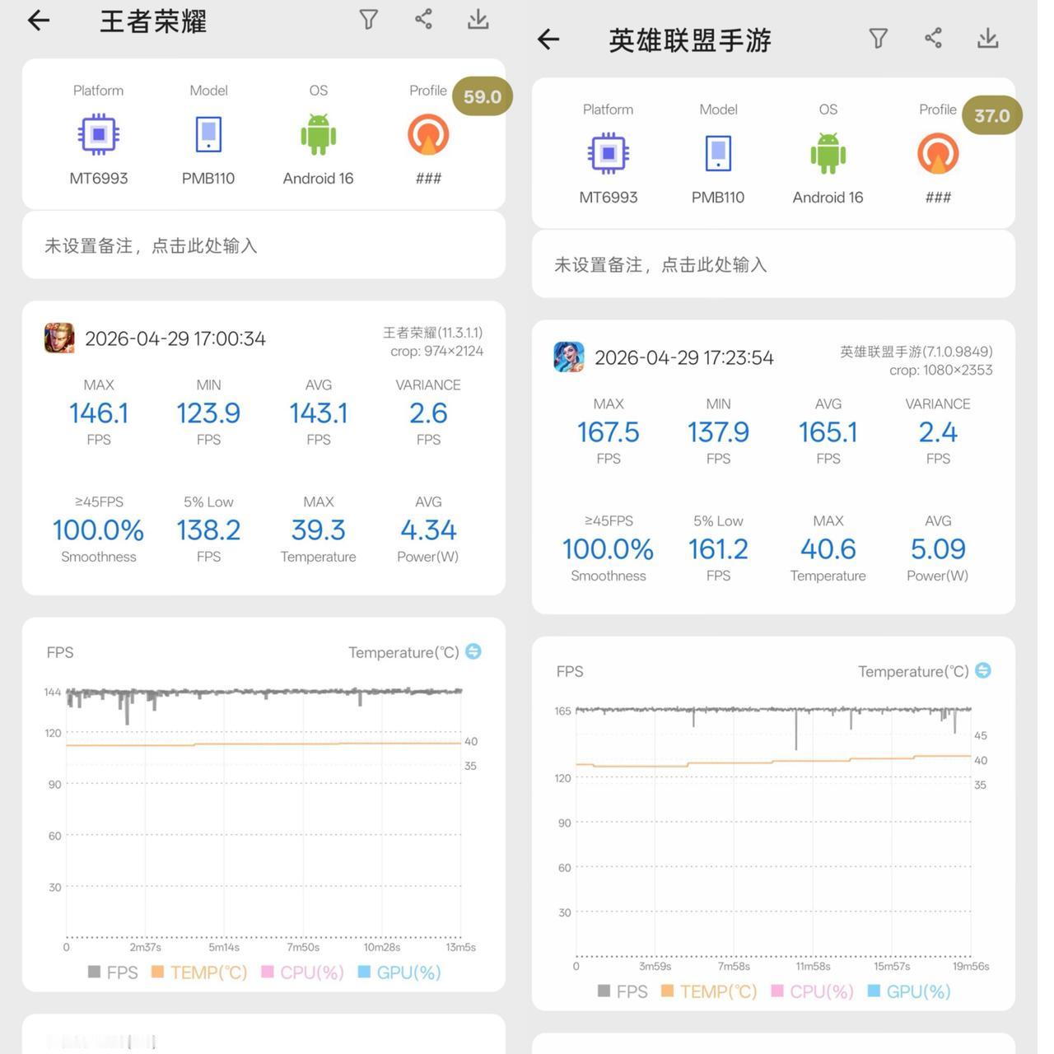Select the 137.9 MIN FPS value
Viewport: 1054px width, 1054px height.
(718, 431)
